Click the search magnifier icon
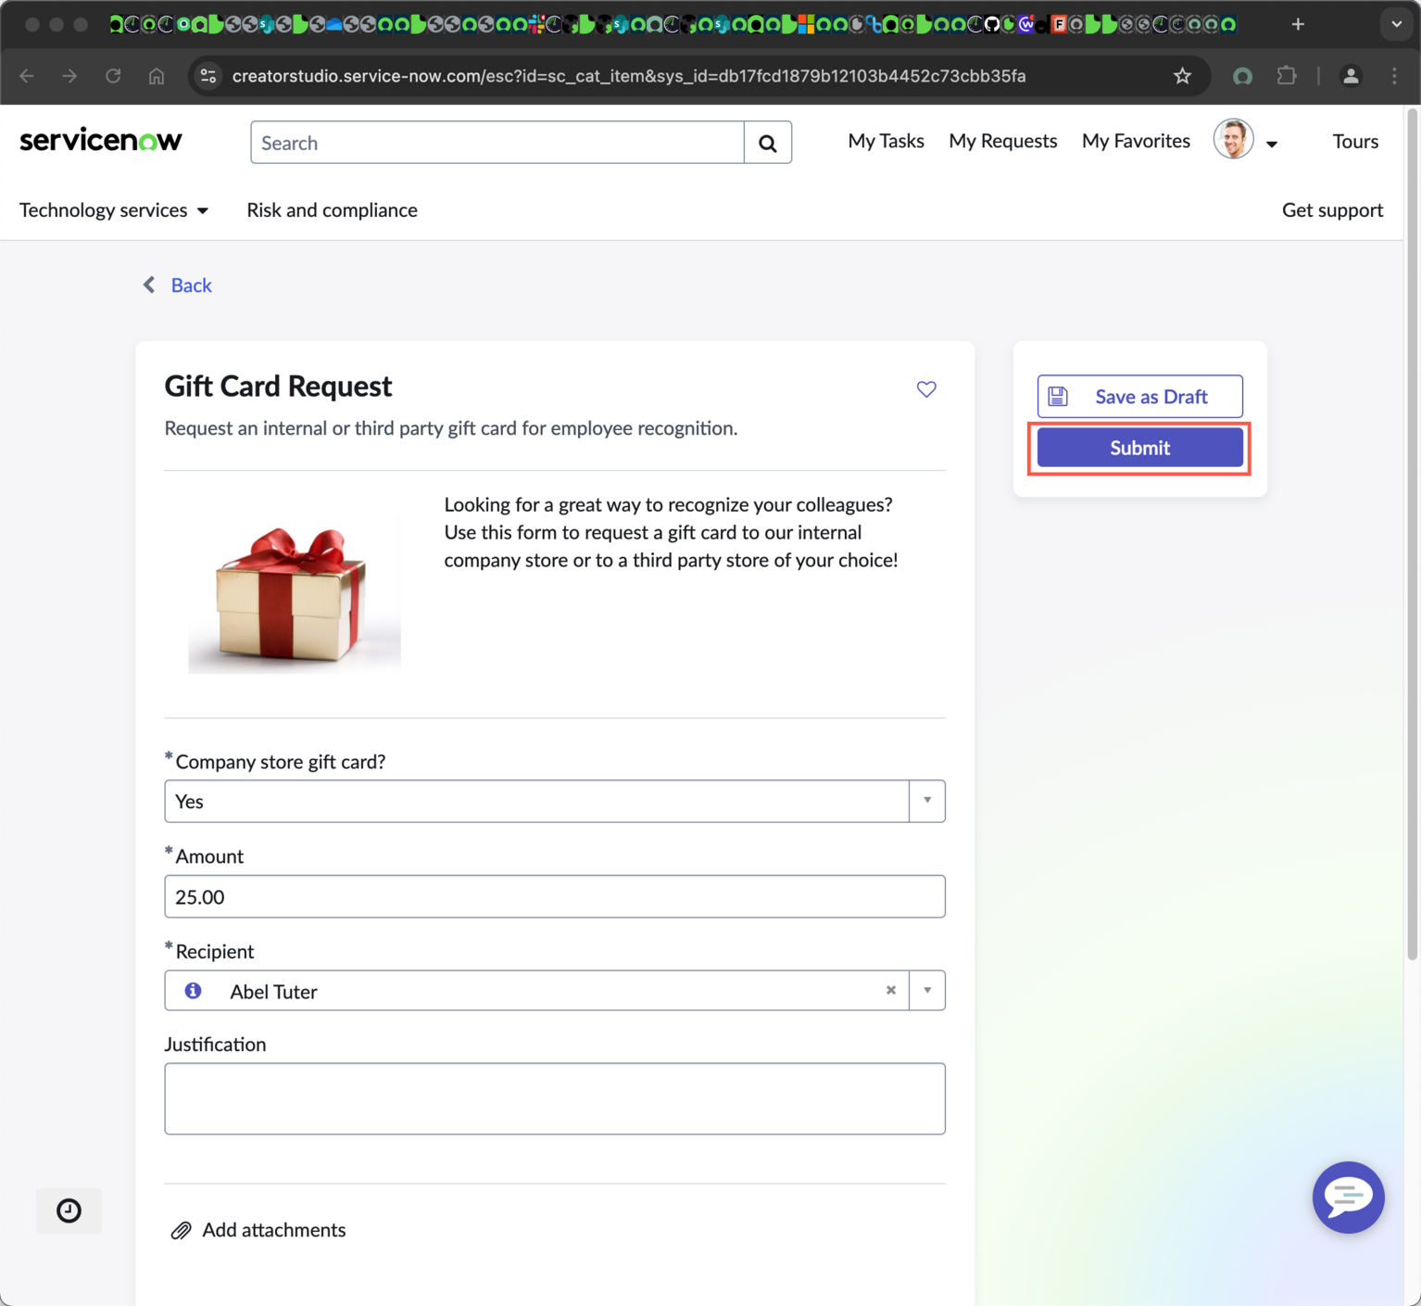Image resolution: width=1421 pixels, height=1306 pixels. click(x=767, y=143)
